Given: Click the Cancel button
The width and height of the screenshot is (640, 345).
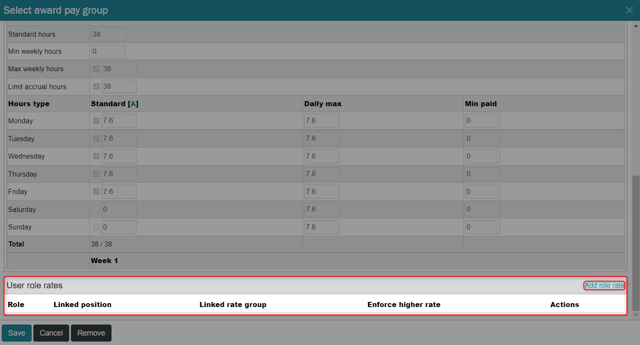Looking at the screenshot, I should pyautogui.click(x=51, y=333).
